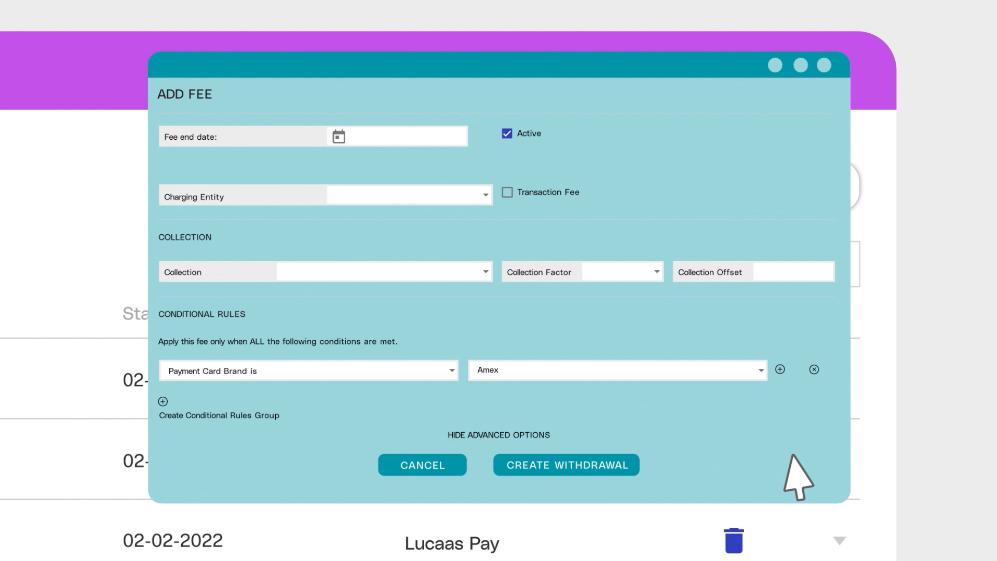Click plus icon above Create Conditional Rules Group
The image size is (997, 561).
pyautogui.click(x=163, y=402)
